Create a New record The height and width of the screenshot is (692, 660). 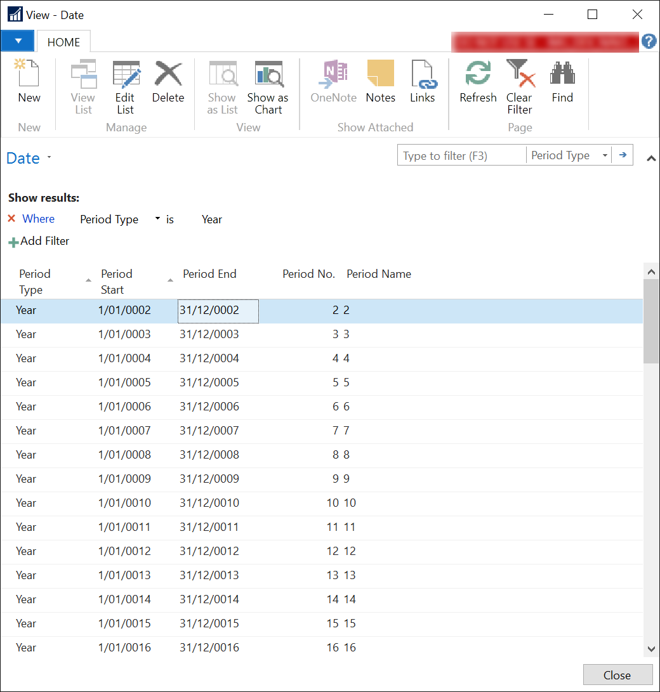click(x=29, y=82)
